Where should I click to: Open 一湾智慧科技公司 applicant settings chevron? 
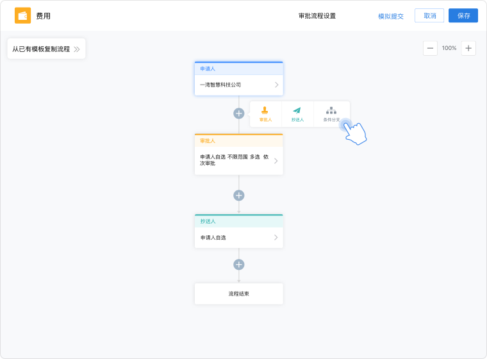276,85
